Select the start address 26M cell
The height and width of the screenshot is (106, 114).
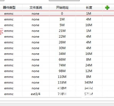tap(62, 42)
